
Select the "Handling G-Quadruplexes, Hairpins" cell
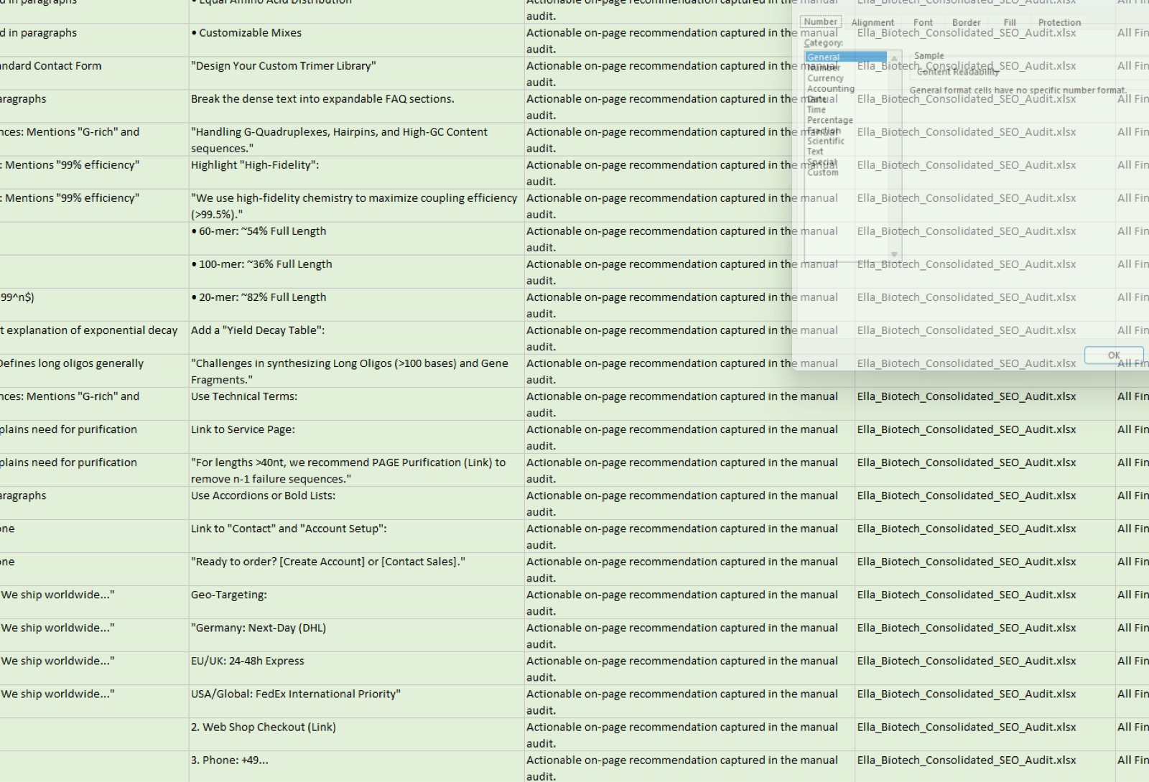pos(356,140)
